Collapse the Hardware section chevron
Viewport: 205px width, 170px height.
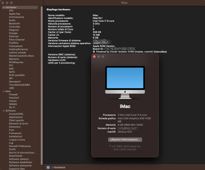tap(4, 7)
